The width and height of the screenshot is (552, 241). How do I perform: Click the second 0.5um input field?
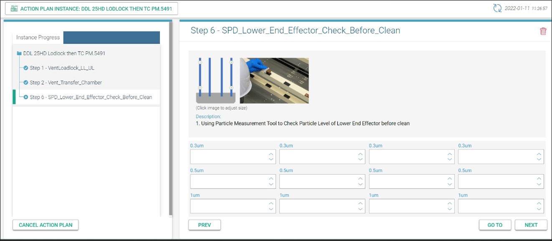[322, 181]
